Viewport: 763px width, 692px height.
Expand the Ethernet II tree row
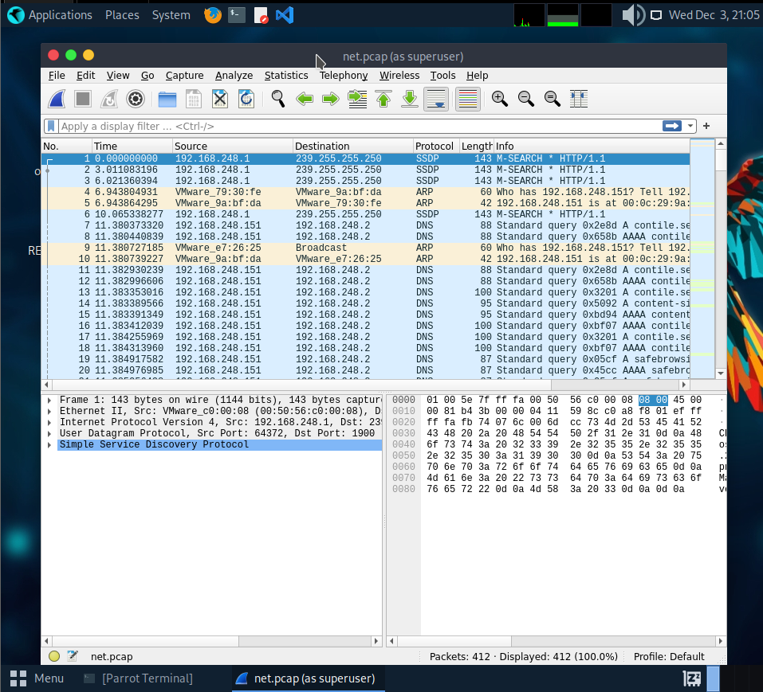[x=49, y=411]
